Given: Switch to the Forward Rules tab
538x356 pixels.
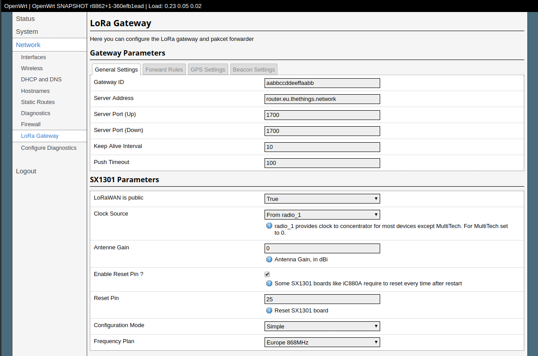Looking at the screenshot, I should coord(164,69).
